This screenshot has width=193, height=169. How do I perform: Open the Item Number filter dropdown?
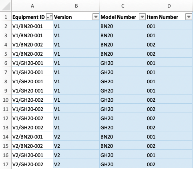(189, 17)
